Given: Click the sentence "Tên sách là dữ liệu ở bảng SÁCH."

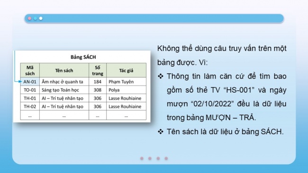Looking at the screenshot, I should (225, 131).
